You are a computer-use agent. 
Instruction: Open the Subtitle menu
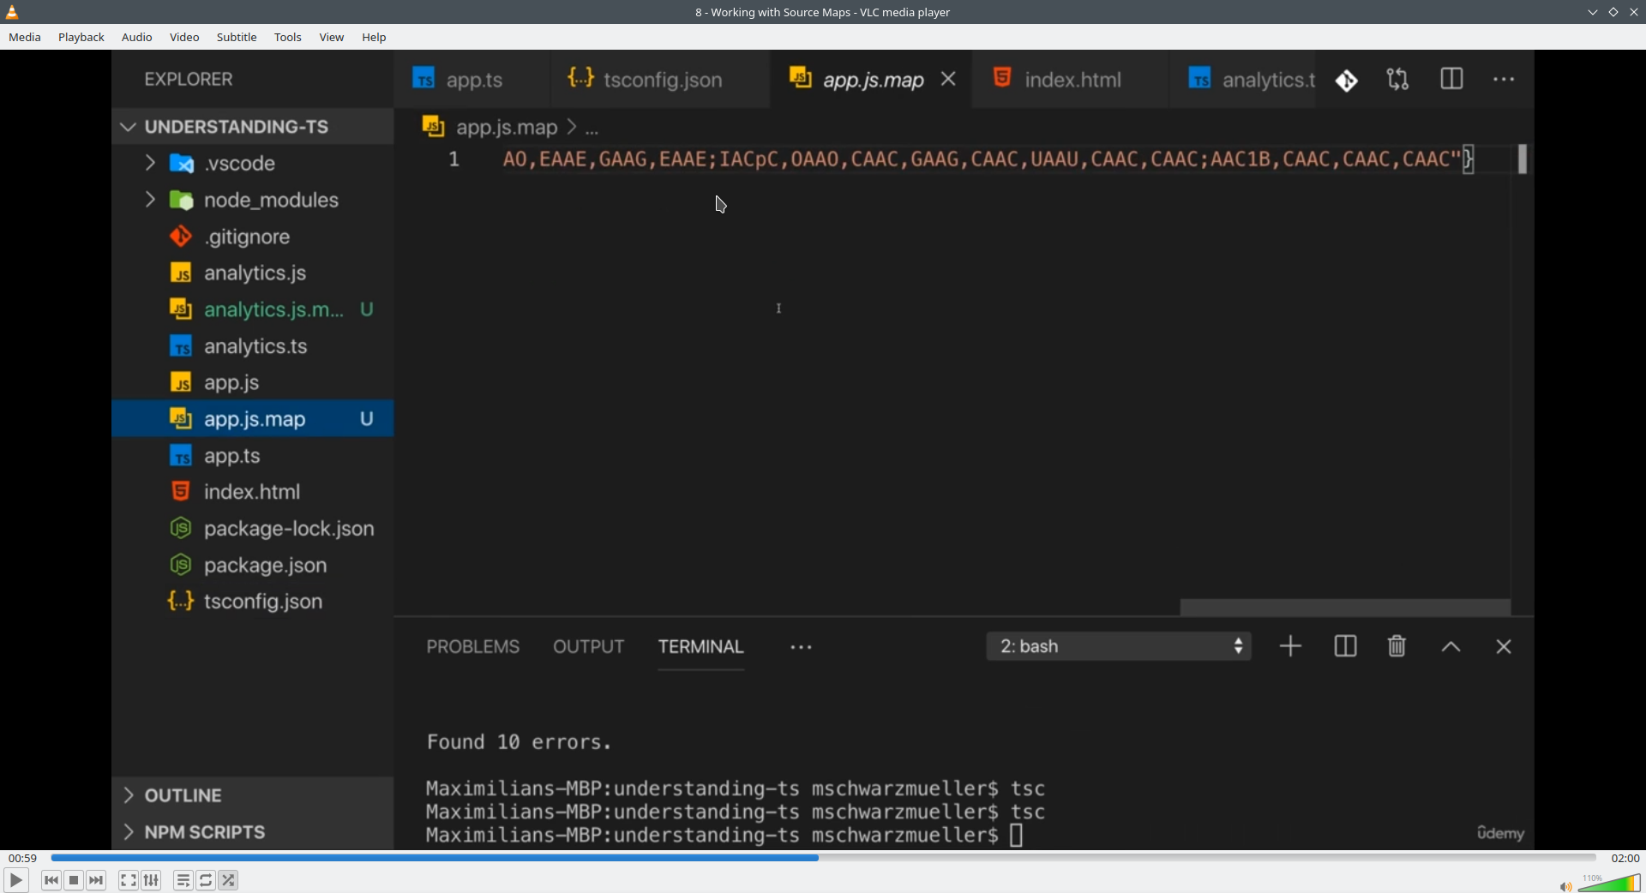(x=237, y=38)
